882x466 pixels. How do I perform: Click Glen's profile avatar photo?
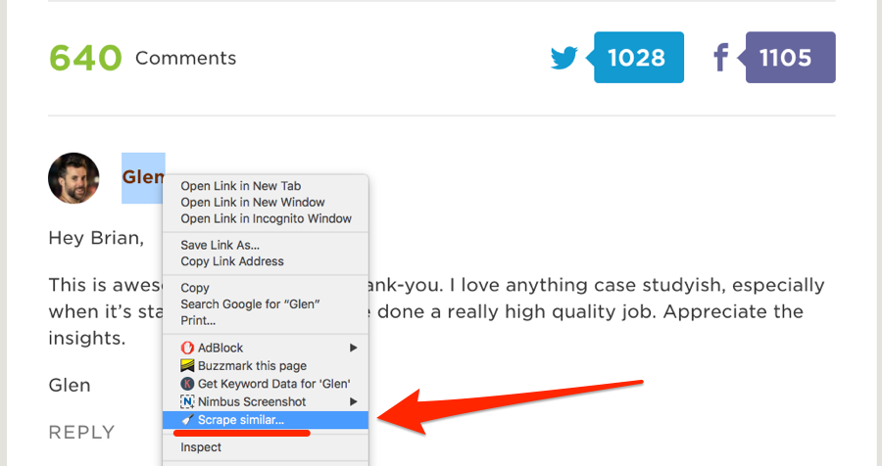(73, 178)
